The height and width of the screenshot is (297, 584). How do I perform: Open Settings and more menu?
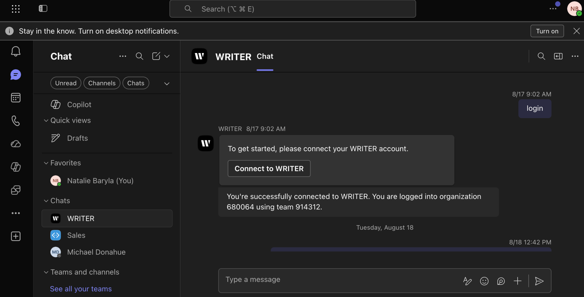553,9
